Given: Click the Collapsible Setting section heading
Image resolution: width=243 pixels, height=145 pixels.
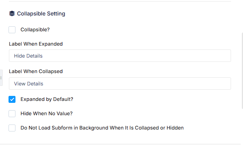Looking at the screenshot, I should point(41,14).
